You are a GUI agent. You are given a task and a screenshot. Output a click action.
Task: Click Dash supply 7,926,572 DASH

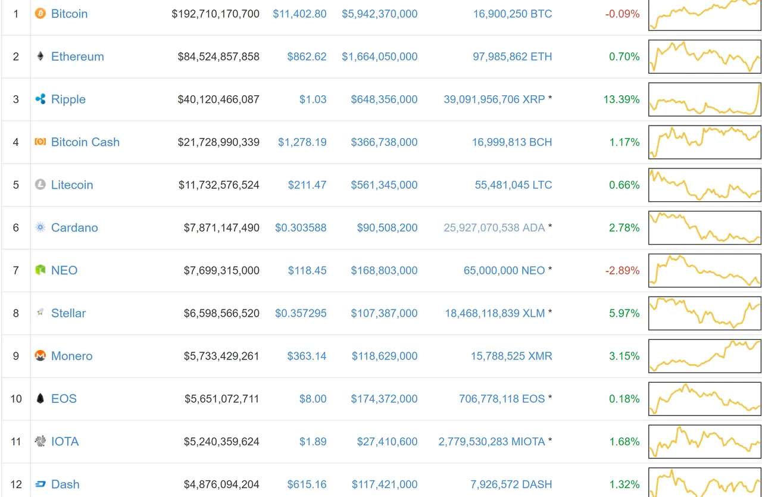click(x=511, y=485)
